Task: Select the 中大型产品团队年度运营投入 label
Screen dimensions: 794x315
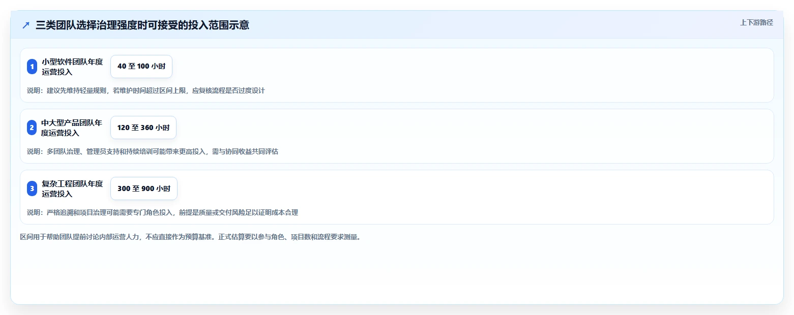Action: tap(72, 128)
